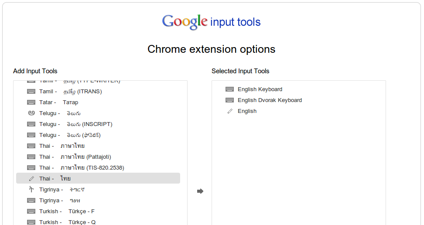This screenshot has height=225, width=424.
Task: Click keyboard icon for Turkish F
Action: tap(31, 211)
